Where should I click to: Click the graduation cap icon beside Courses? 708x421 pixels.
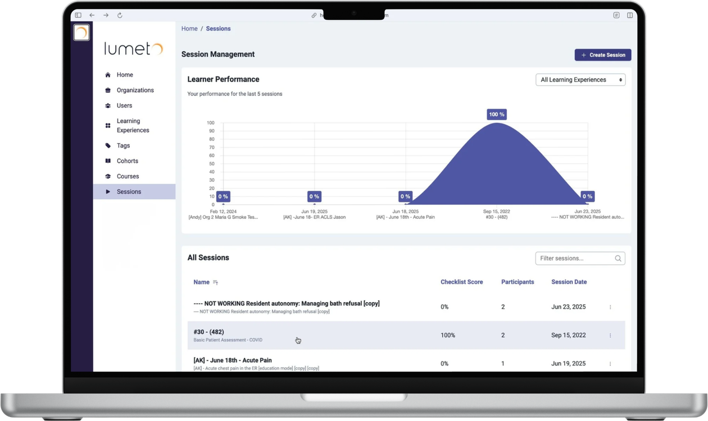point(108,176)
